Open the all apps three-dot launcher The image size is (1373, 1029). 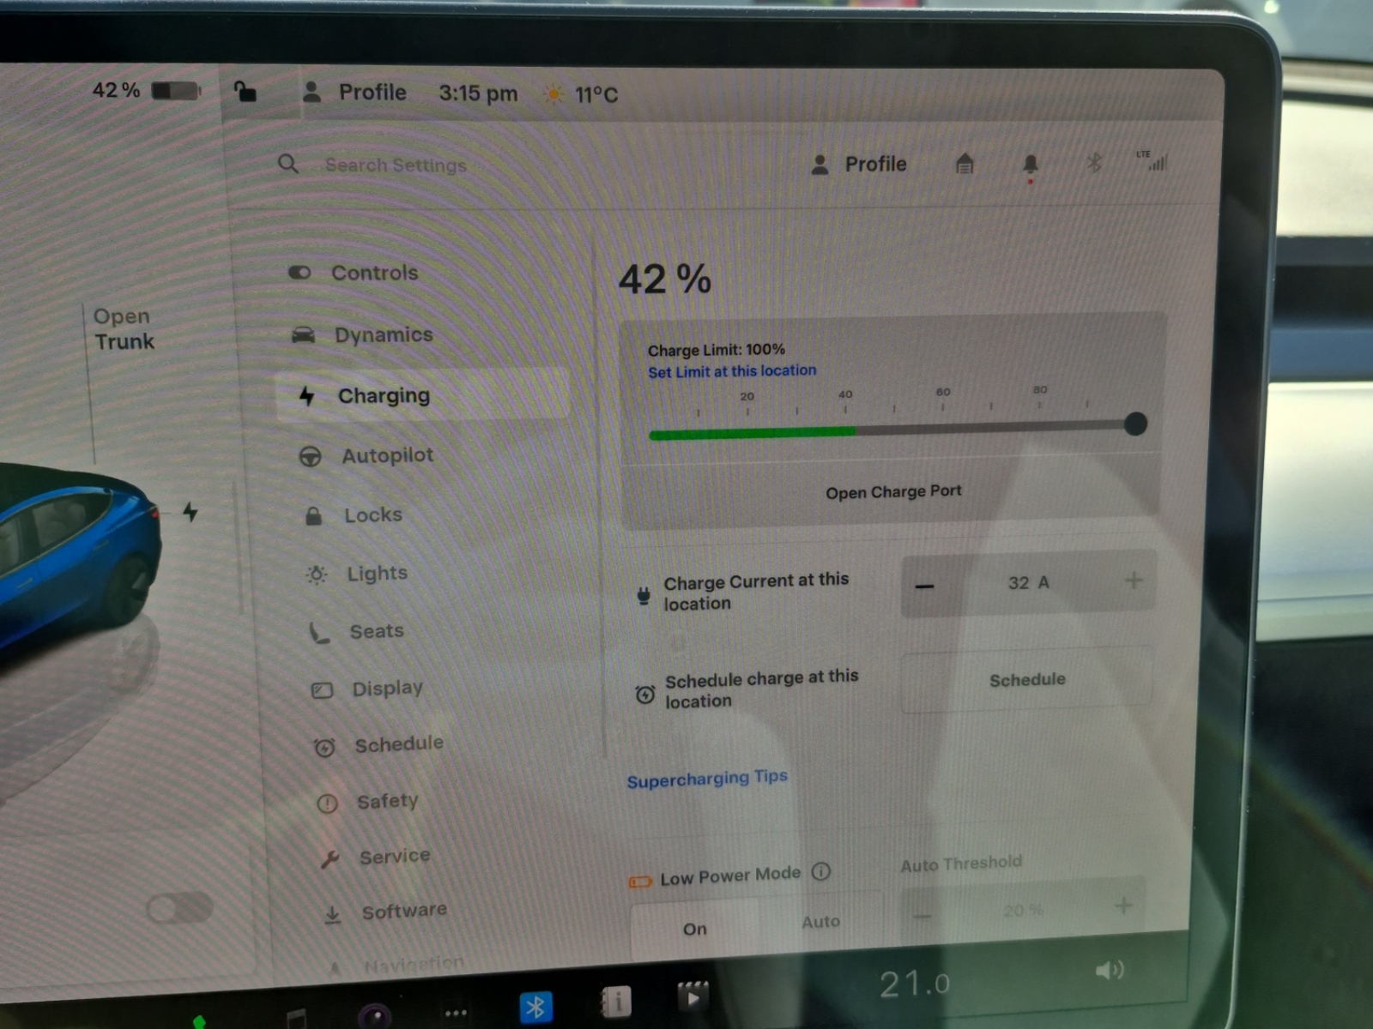pyautogui.click(x=456, y=1013)
